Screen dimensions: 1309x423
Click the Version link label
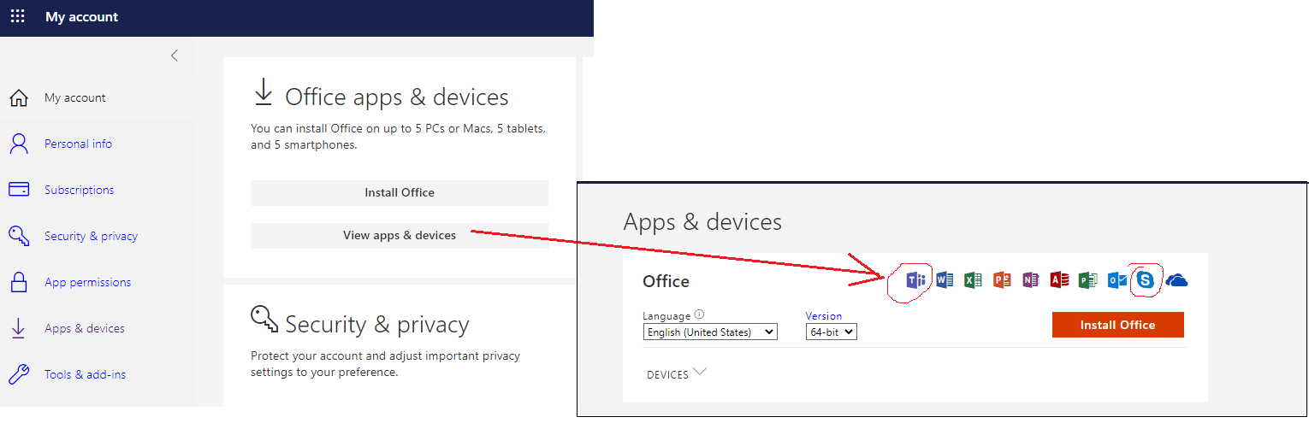(x=824, y=315)
